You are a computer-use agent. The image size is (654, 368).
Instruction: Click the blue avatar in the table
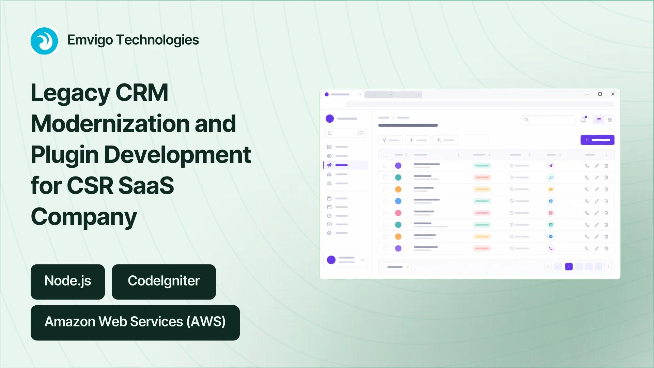[x=398, y=201]
